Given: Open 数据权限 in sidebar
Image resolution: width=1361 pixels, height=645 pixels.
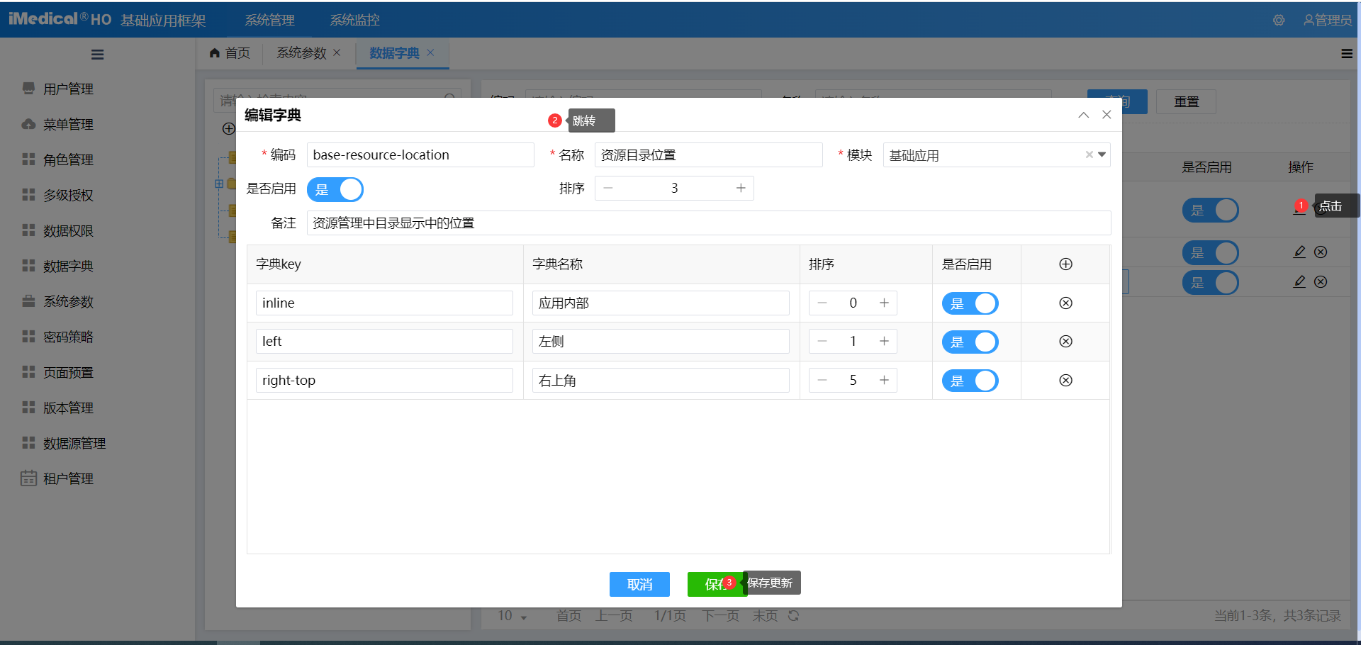Looking at the screenshot, I should [68, 231].
